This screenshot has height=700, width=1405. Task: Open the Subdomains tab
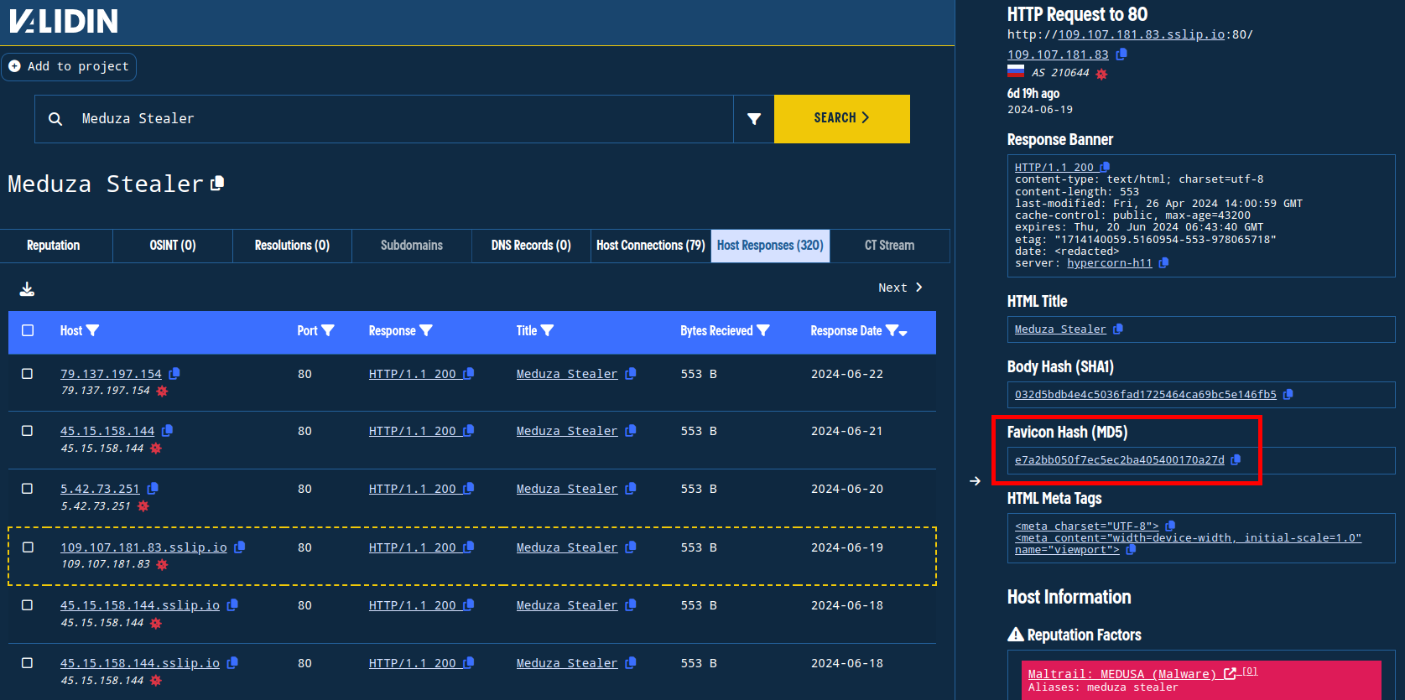pos(411,246)
